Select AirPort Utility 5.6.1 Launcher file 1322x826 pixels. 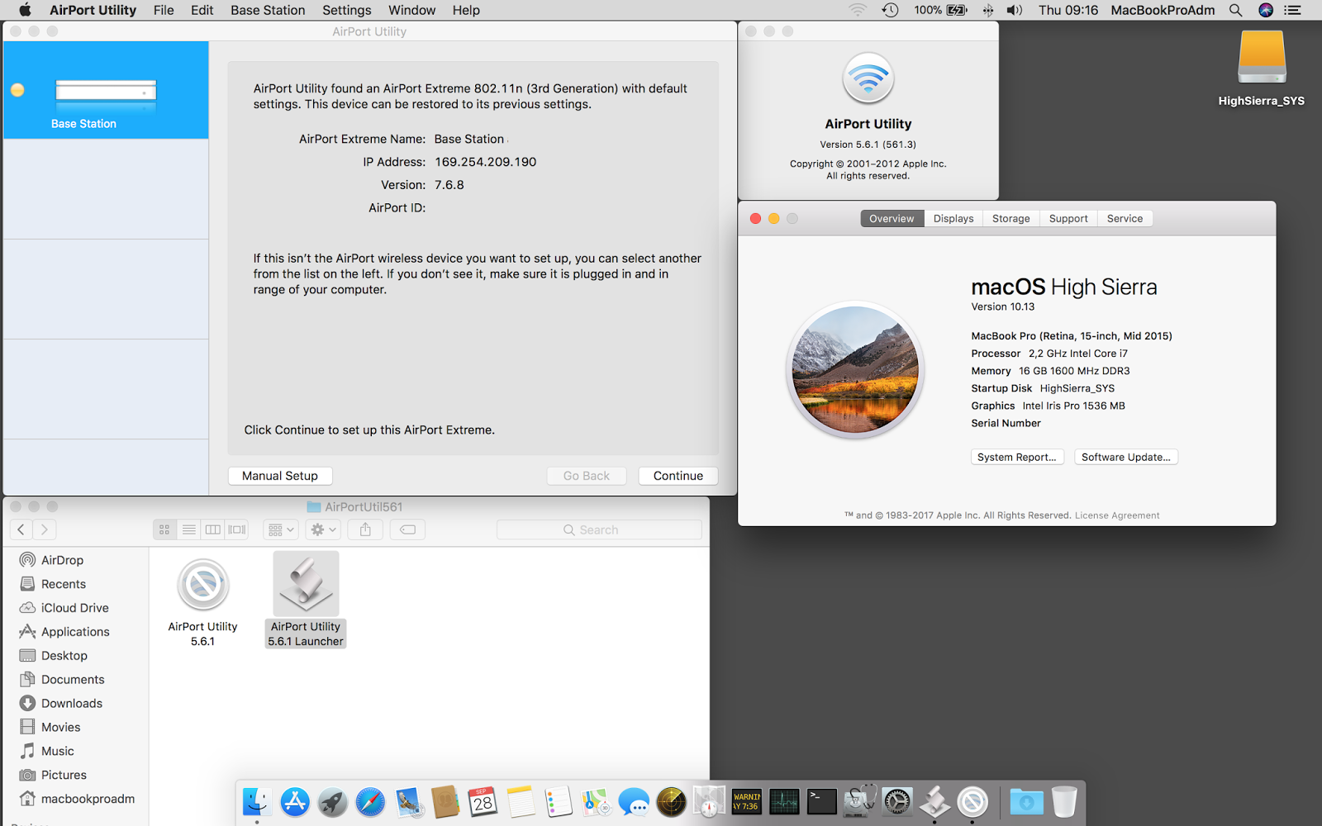pyautogui.click(x=306, y=601)
